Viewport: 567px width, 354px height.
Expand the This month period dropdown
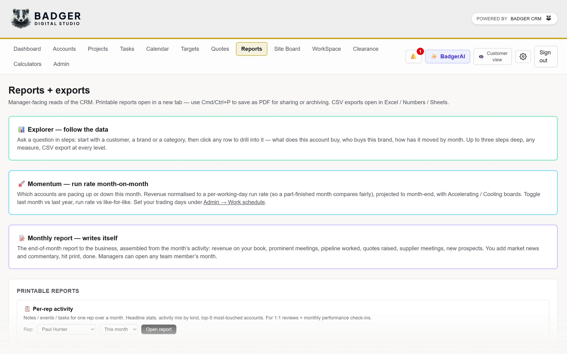tap(119, 329)
